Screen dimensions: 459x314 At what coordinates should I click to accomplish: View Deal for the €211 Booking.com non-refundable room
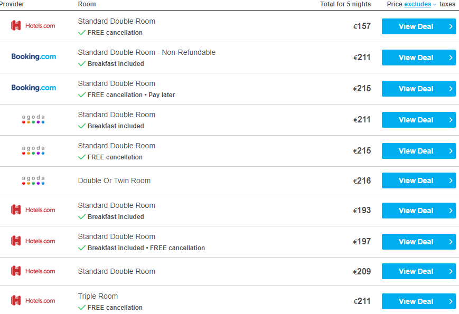(419, 58)
